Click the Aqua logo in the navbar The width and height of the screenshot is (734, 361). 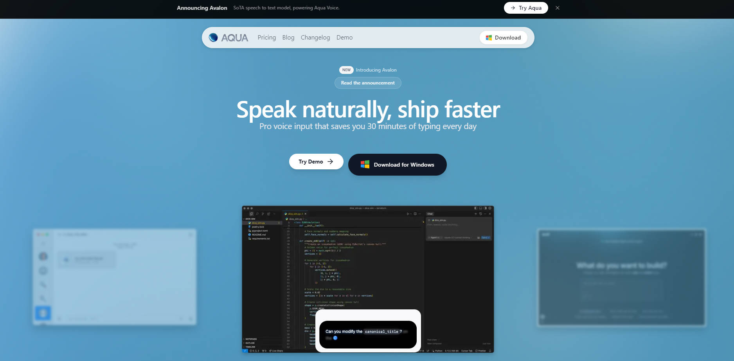(x=228, y=38)
